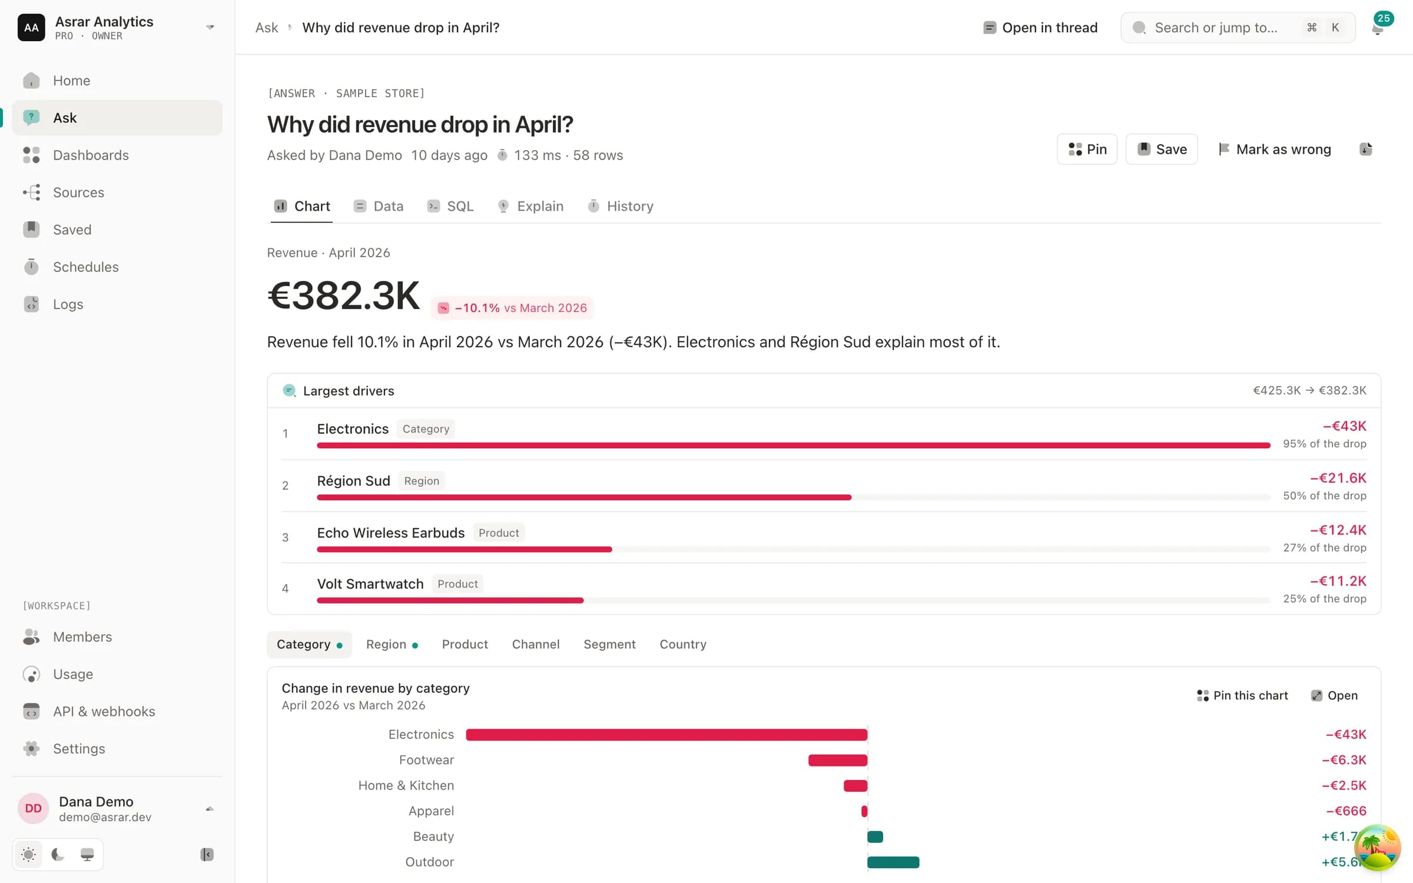Mark the answer as wrong
The height and width of the screenshot is (883, 1413).
coord(1275,150)
